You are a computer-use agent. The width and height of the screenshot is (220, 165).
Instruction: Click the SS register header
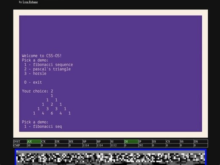(x=187, y=141)
